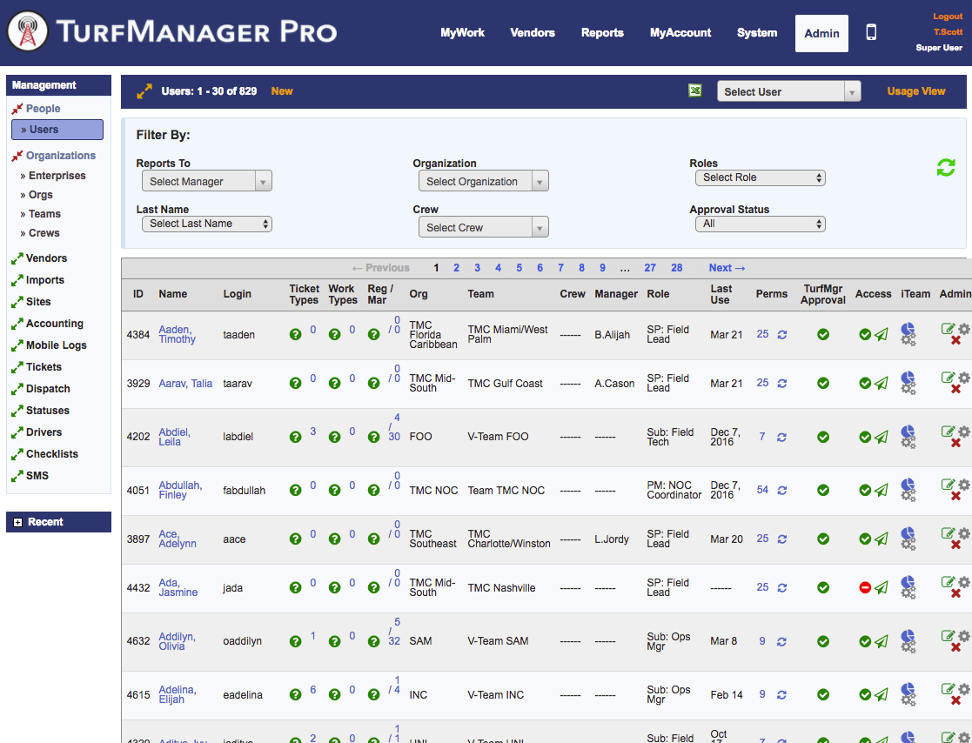Edit user Ace, Adelynn pencil icon
The image size is (972, 743).
tap(948, 533)
